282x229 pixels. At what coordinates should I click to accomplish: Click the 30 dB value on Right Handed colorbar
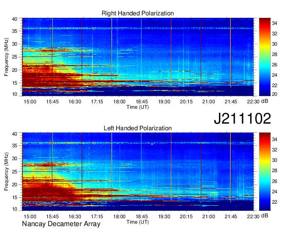click(275, 44)
